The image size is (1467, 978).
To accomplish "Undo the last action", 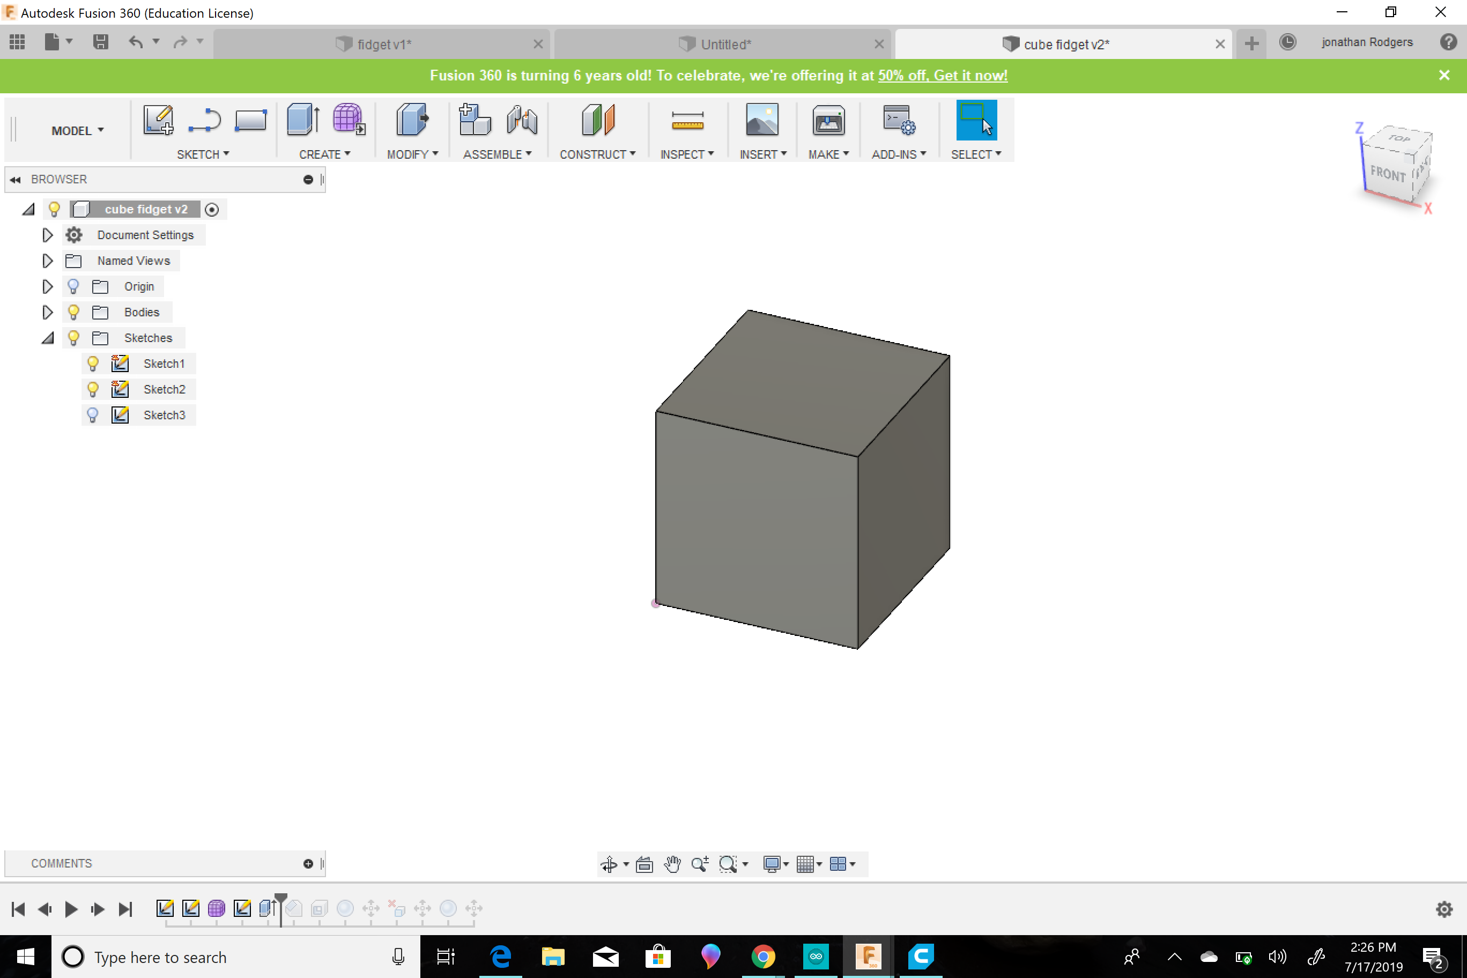I will pos(135,42).
